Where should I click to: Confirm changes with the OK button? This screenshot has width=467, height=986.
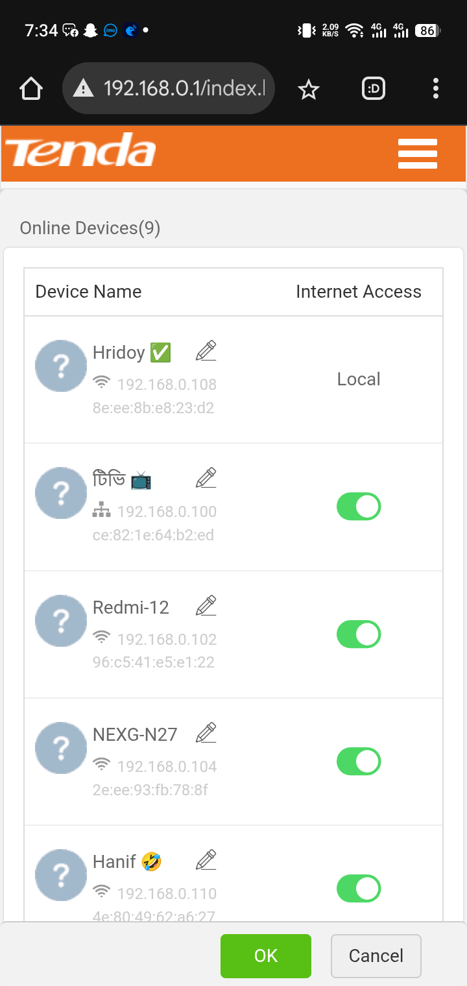pos(266,956)
